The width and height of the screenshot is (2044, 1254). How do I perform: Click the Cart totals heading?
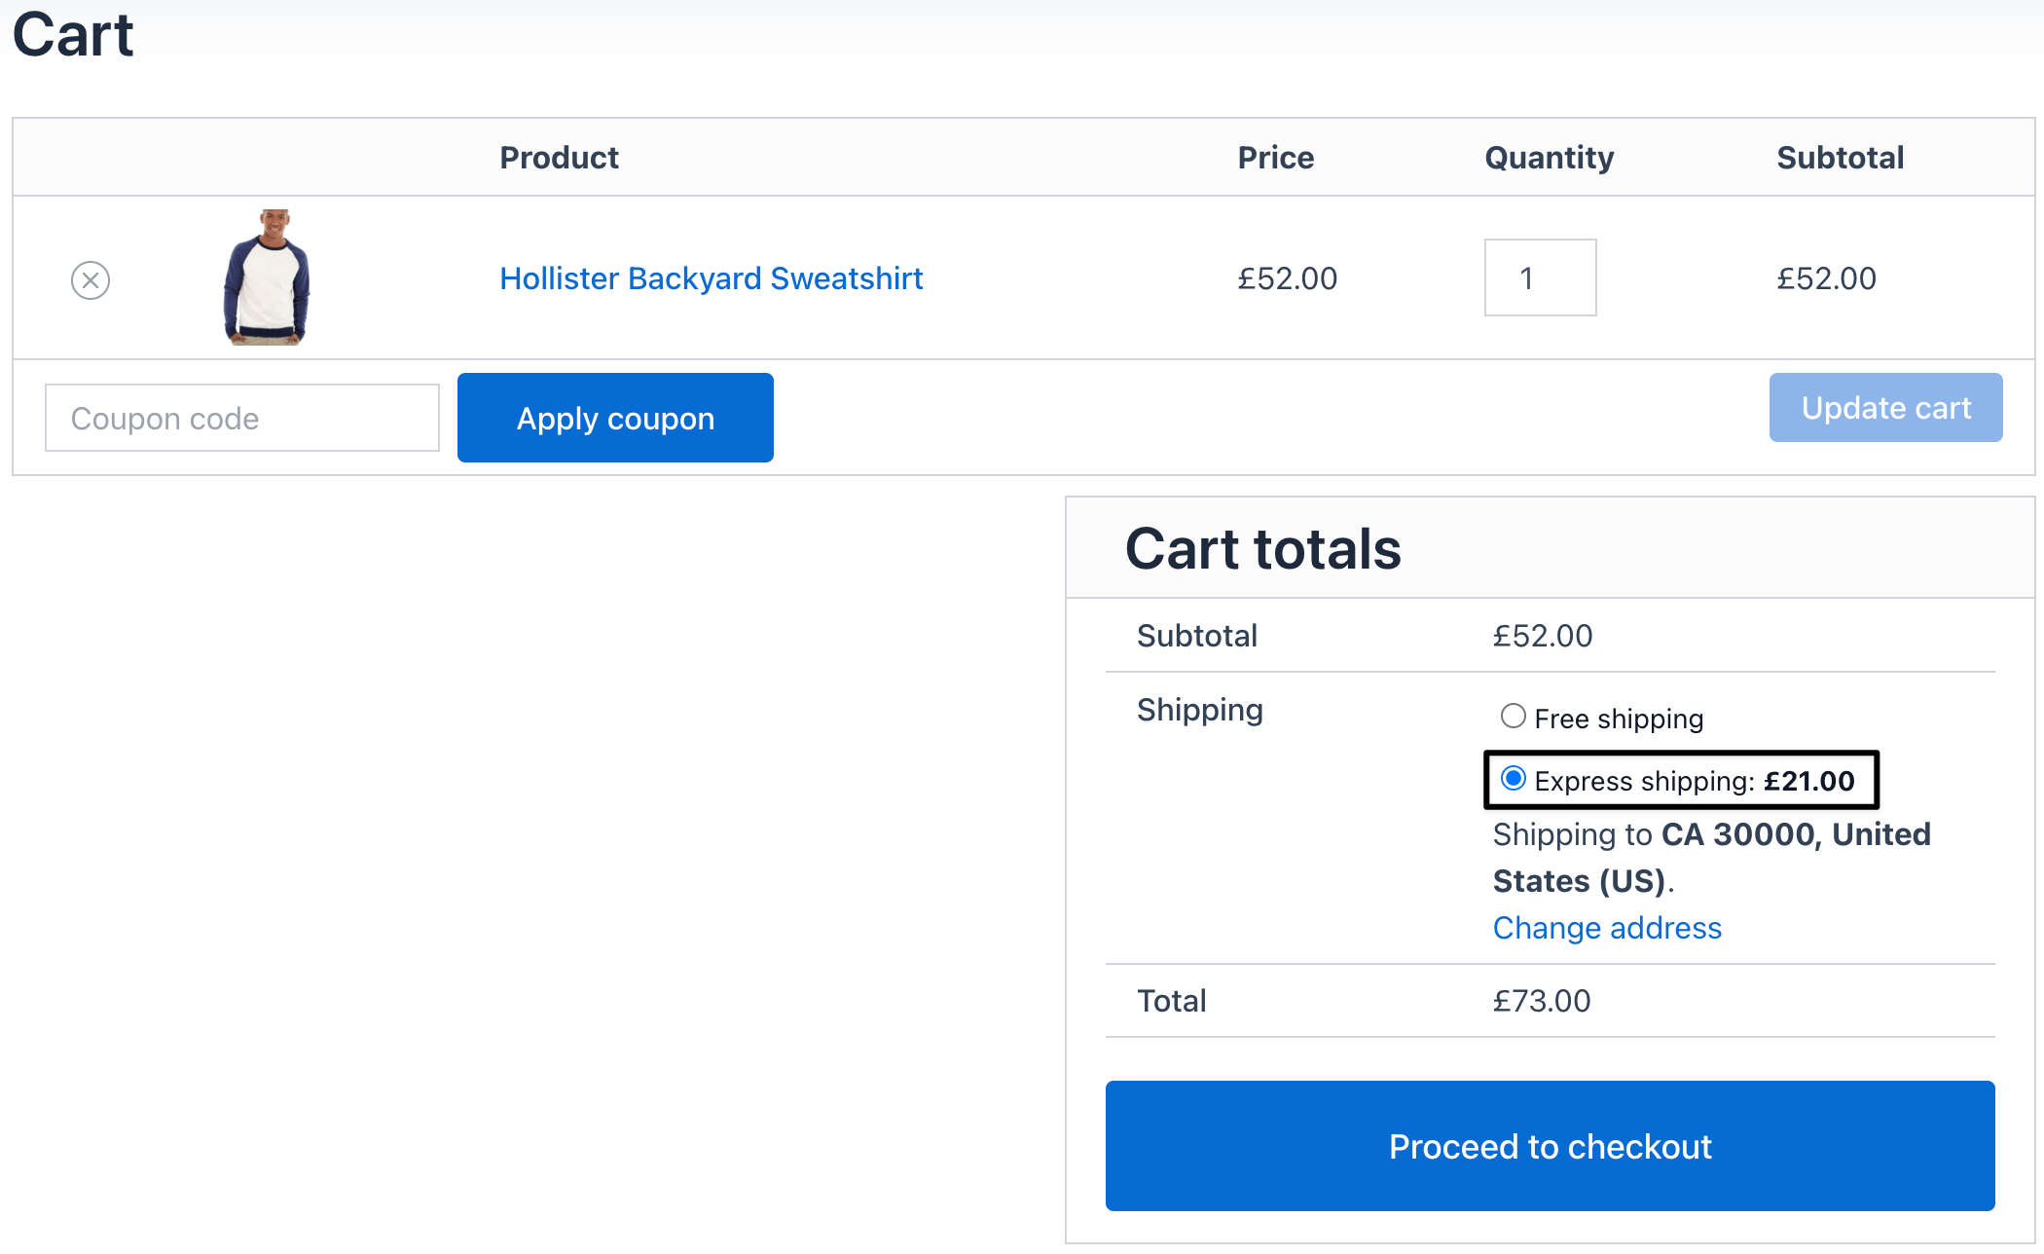1262,549
